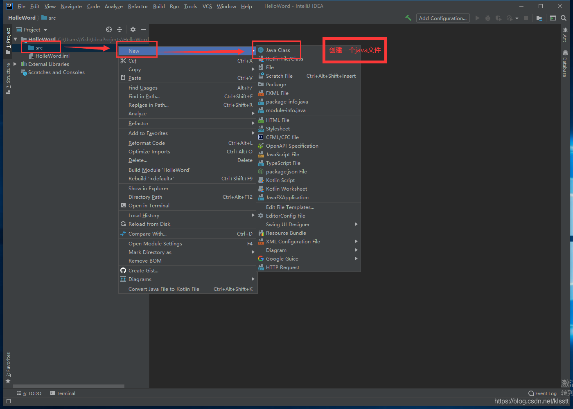Image resolution: width=573 pixels, height=409 pixels.
Task: Open the Project view dropdown
Action: click(32, 29)
